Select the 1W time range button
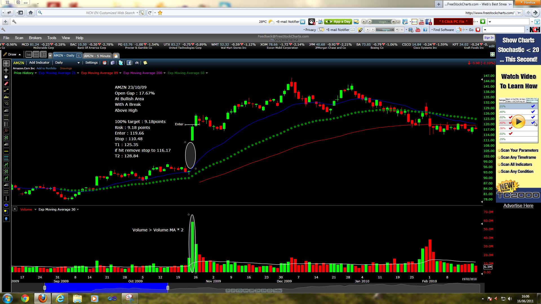This screenshot has width=541, height=304. (x=263, y=290)
